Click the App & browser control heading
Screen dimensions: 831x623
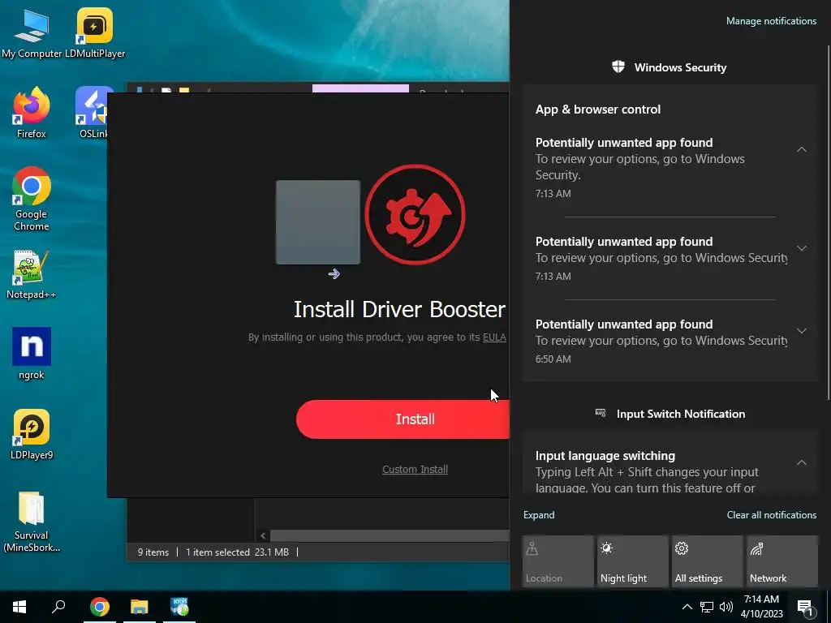[x=598, y=110]
